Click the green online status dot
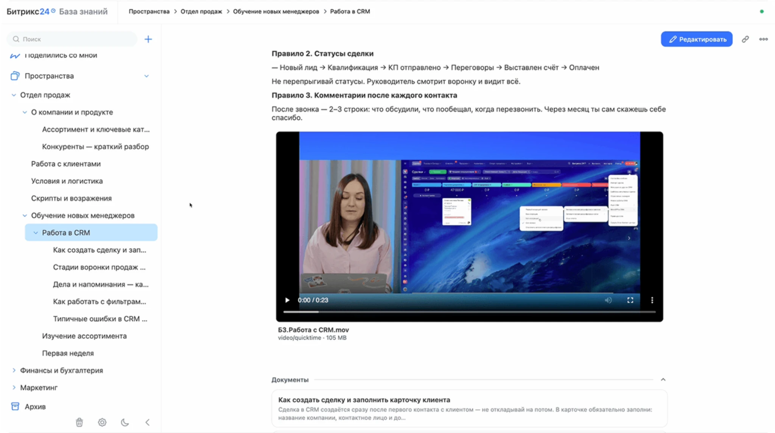The width and height of the screenshot is (775, 433). 762,11
